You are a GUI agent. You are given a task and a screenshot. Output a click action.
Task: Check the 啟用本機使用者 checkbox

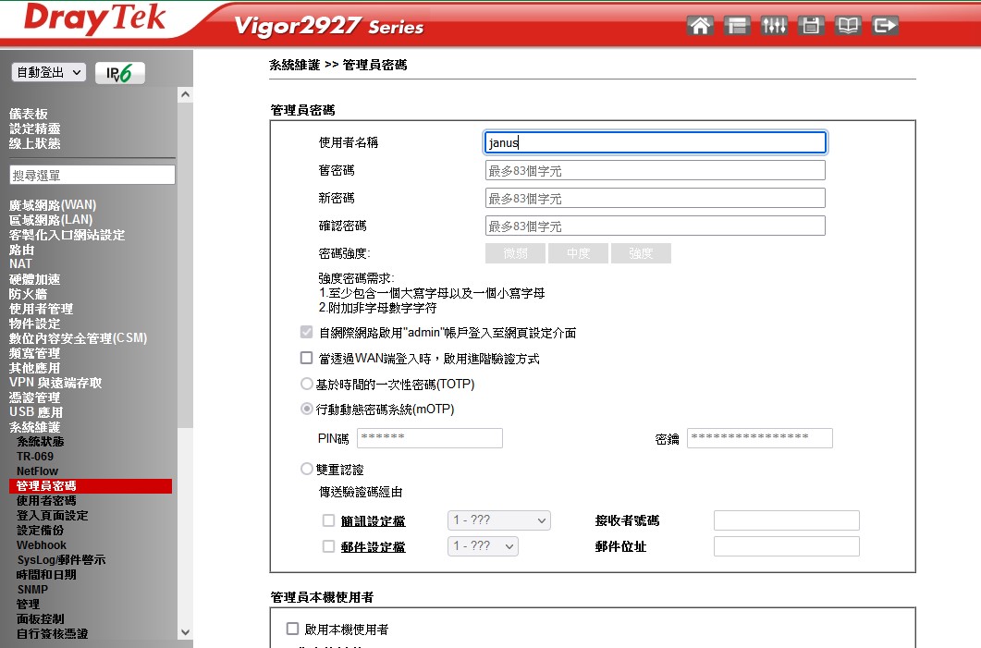tap(293, 629)
